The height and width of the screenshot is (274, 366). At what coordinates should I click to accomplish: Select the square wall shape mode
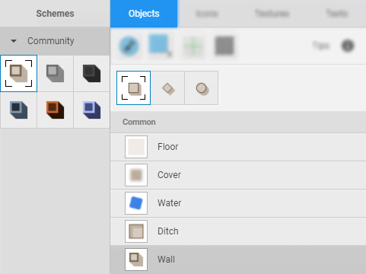click(133, 88)
